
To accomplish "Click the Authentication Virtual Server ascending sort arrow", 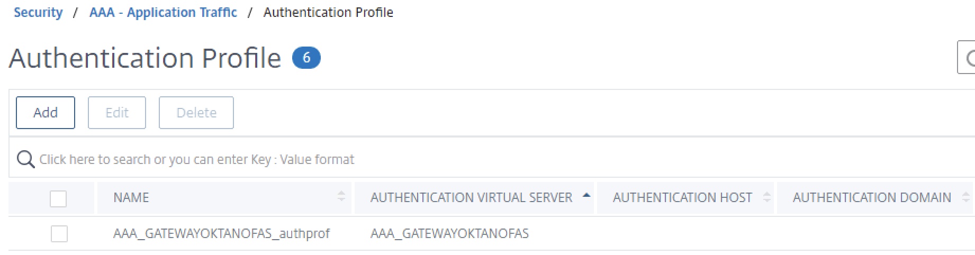I will tap(586, 196).
